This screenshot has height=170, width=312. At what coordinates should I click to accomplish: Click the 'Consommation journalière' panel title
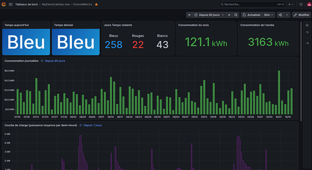click(22, 61)
